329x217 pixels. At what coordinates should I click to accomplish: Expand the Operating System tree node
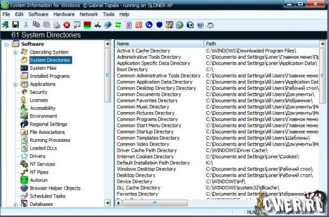(15, 52)
